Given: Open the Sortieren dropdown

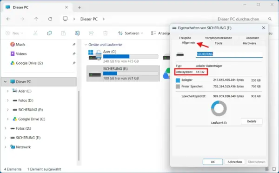Looking at the screenshot, I should (x=130, y=33).
